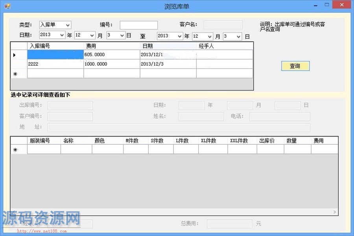Screen dimensions: 354x236
Task: Click the lower grid 费用 column header
Action: tap(324, 141)
